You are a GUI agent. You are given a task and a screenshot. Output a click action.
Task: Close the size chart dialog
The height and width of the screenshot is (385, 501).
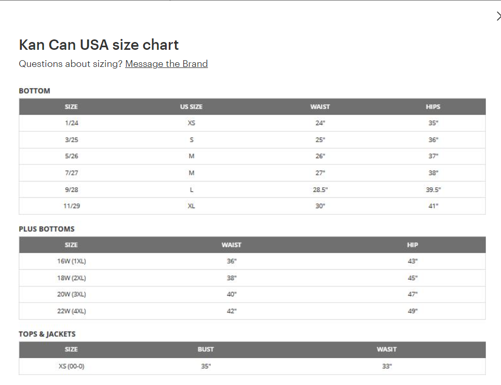click(x=498, y=17)
